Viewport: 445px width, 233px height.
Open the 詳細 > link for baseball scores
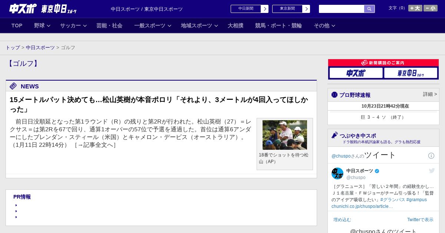[x=430, y=94]
